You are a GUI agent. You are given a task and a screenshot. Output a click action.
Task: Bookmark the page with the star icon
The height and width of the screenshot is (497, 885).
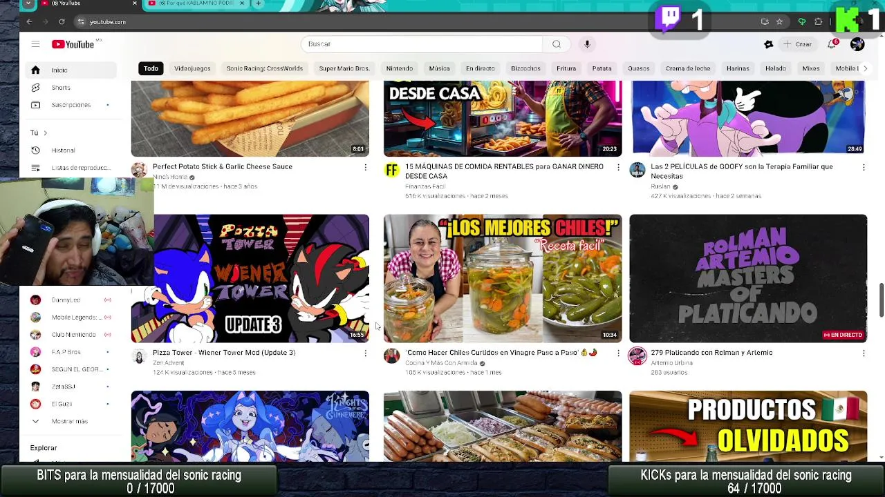pyautogui.click(x=779, y=22)
